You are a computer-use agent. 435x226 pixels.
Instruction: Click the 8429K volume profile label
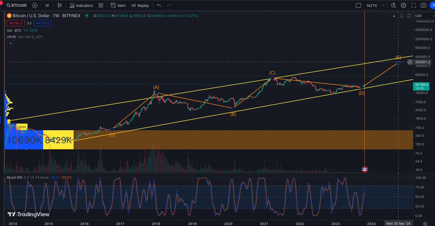[58, 140]
